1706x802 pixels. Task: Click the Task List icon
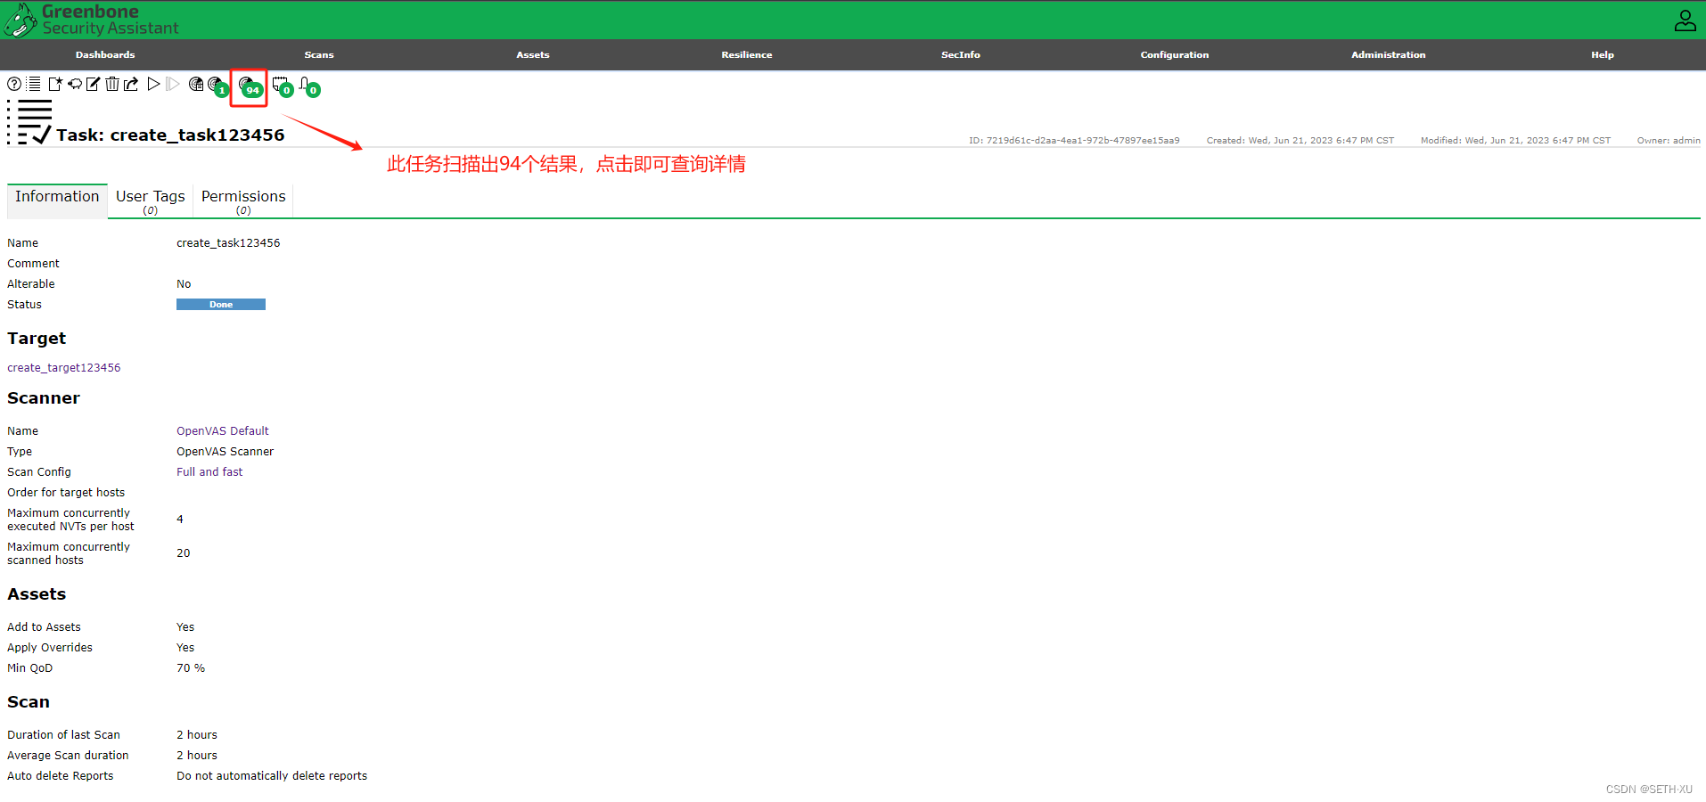point(34,84)
